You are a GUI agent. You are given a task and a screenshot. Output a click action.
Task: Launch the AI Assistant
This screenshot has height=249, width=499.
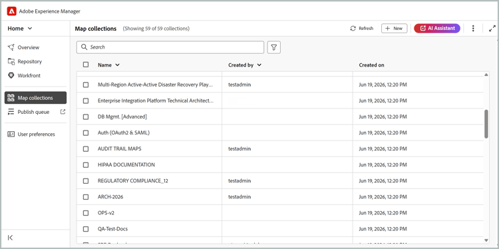tap(437, 29)
